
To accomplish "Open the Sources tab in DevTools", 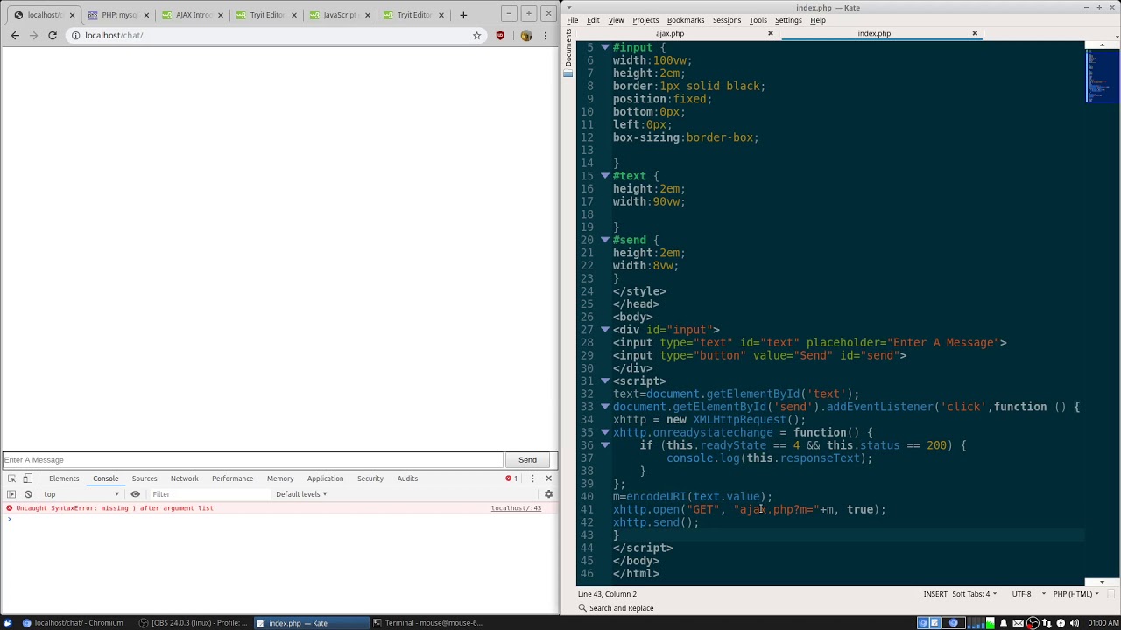I will pyautogui.click(x=145, y=479).
